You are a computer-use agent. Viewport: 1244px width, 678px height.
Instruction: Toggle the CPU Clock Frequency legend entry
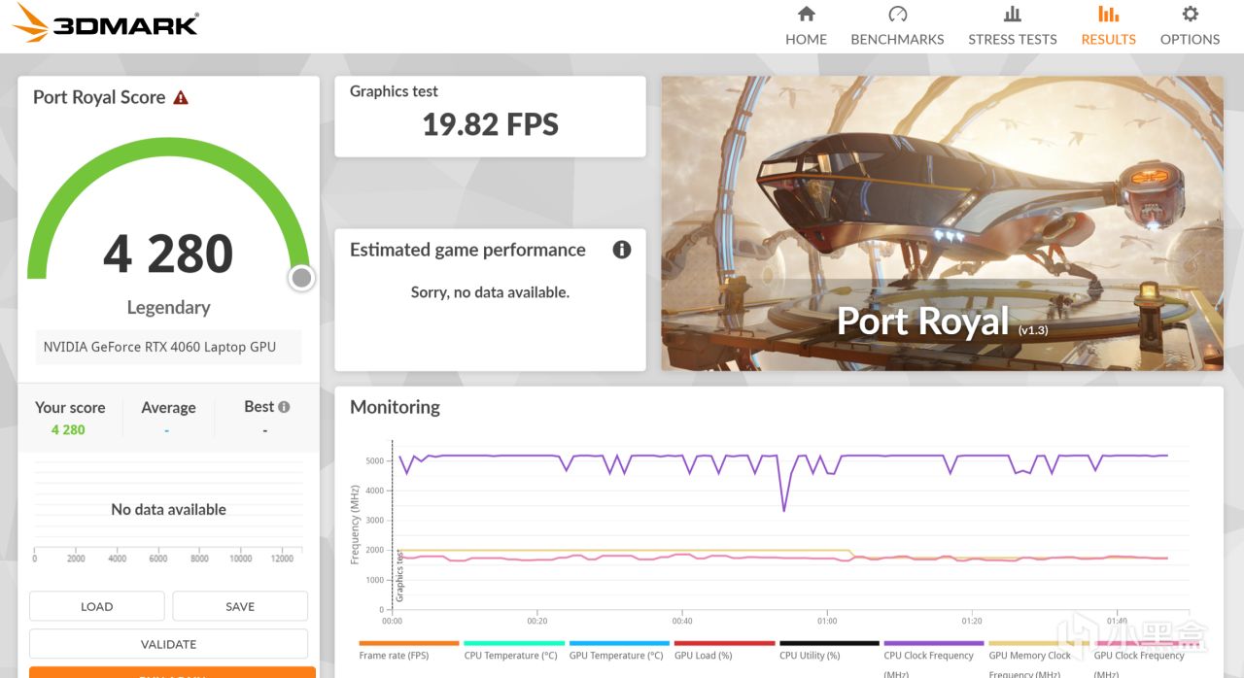click(x=933, y=658)
